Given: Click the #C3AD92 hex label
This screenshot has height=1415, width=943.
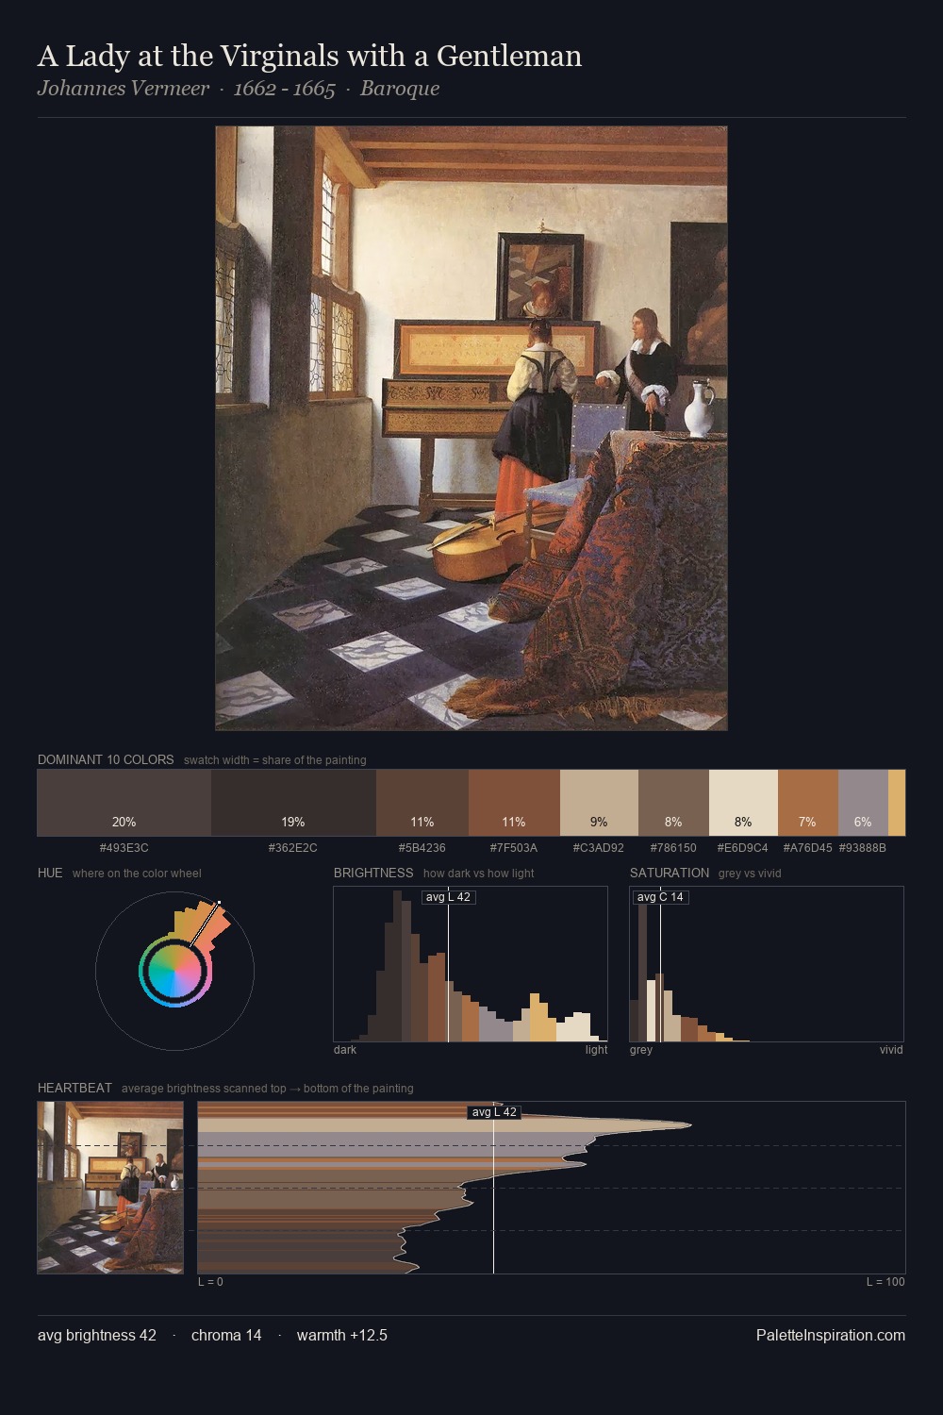Looking at the screenshot, I should (x=599, y=848).
